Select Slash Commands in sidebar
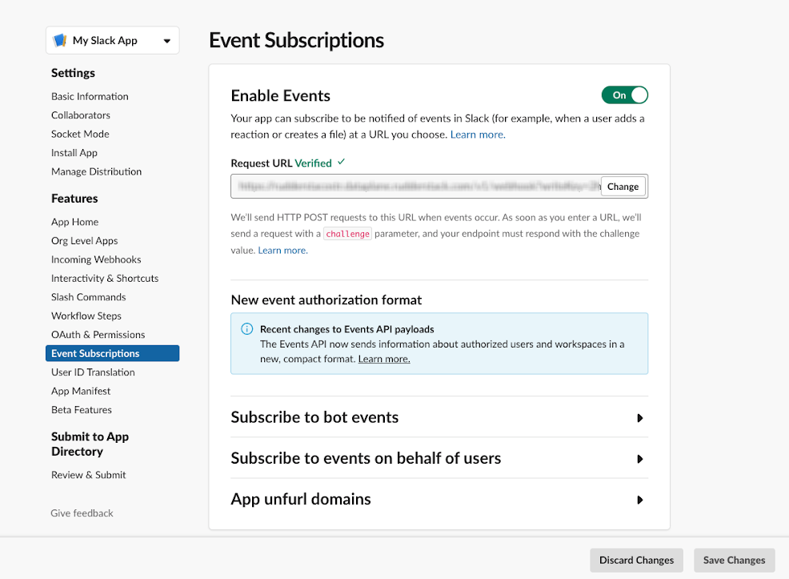The image size is (789, 579). coord(88,297)
